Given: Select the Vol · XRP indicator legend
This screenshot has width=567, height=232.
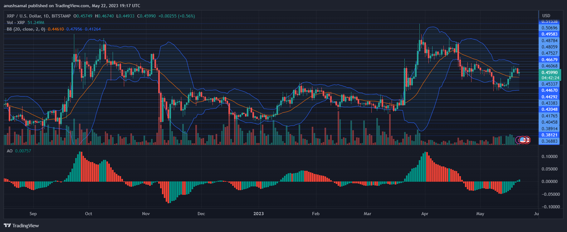Looking at the screenshot, I should (16, 22).
